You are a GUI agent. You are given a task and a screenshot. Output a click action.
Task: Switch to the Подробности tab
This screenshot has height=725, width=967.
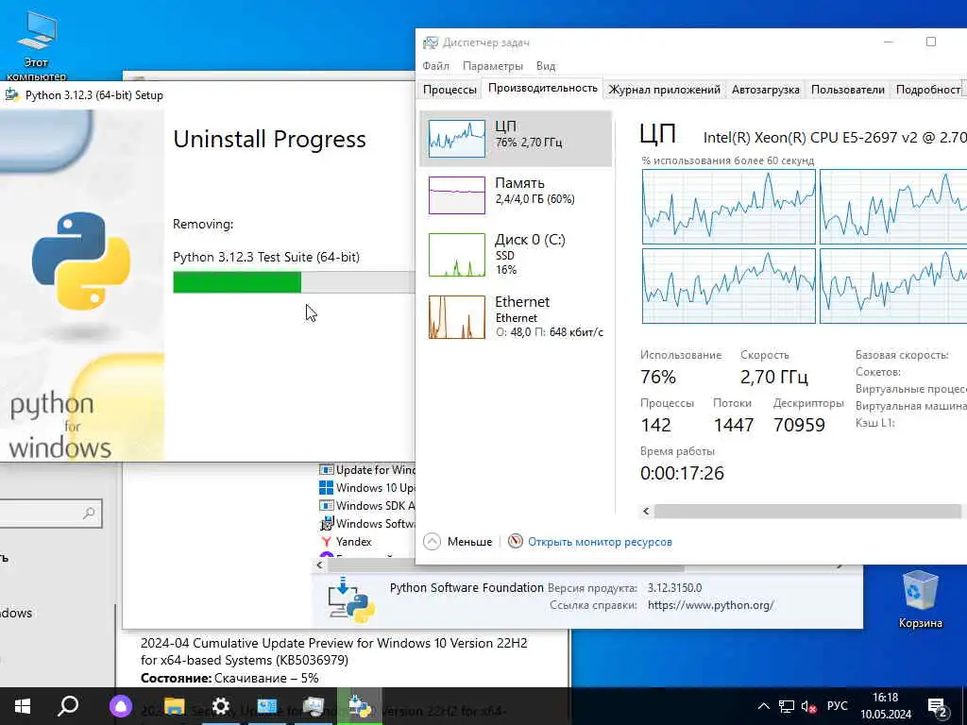927,90
